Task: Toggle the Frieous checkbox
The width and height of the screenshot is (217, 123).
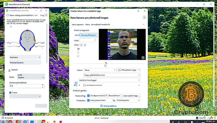Action: tap(10, 92)
